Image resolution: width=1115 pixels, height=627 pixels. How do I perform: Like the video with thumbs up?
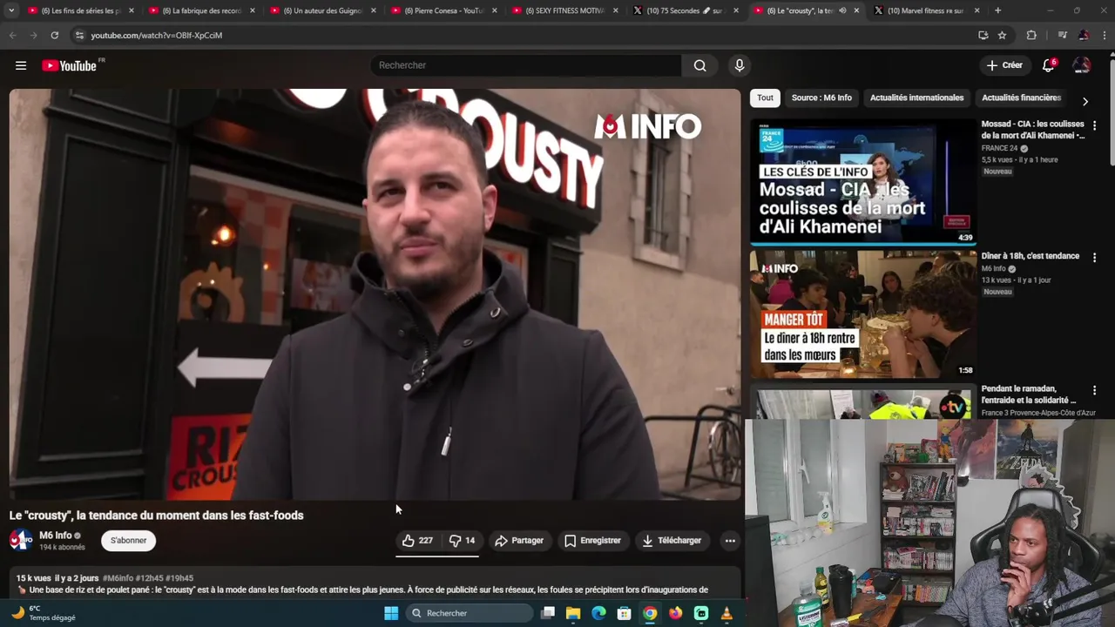(417, 541)
